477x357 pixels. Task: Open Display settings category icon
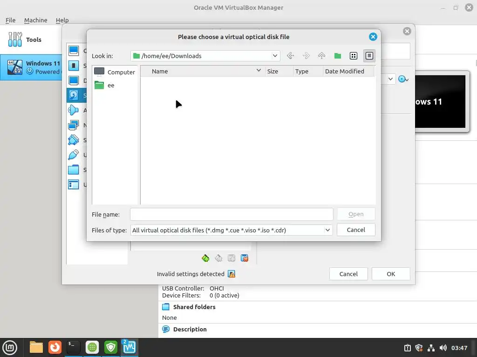(74, 80)
